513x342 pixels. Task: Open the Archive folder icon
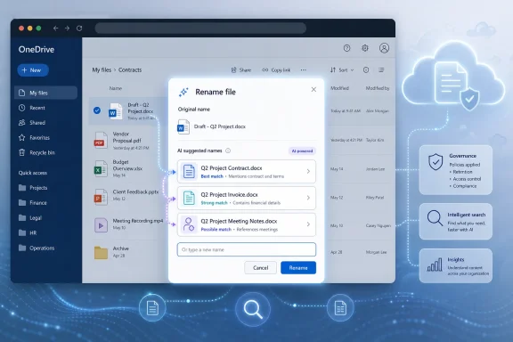point(101,252)
